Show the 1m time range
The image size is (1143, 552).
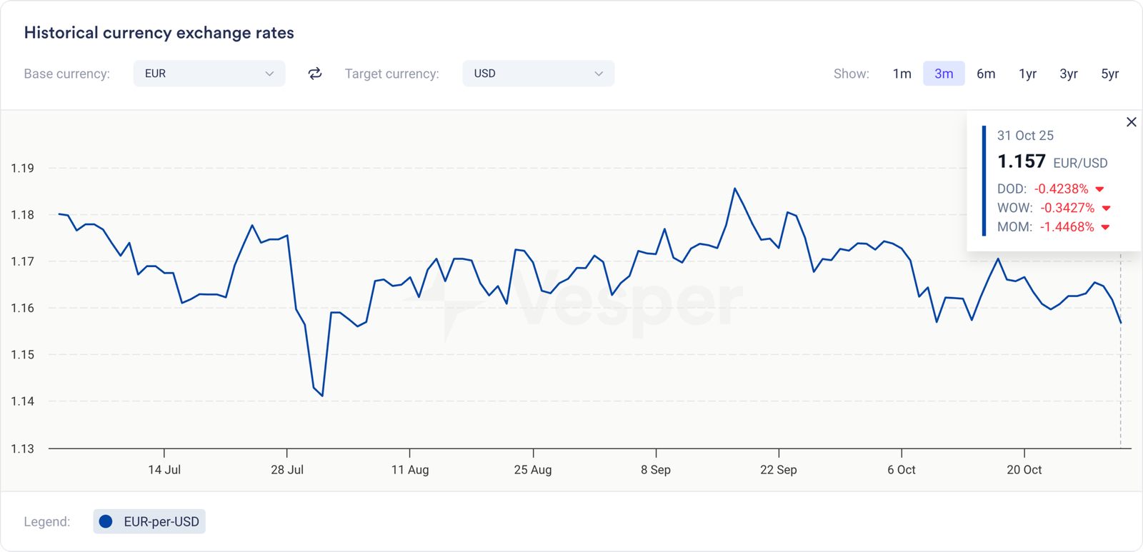[902, 74]
